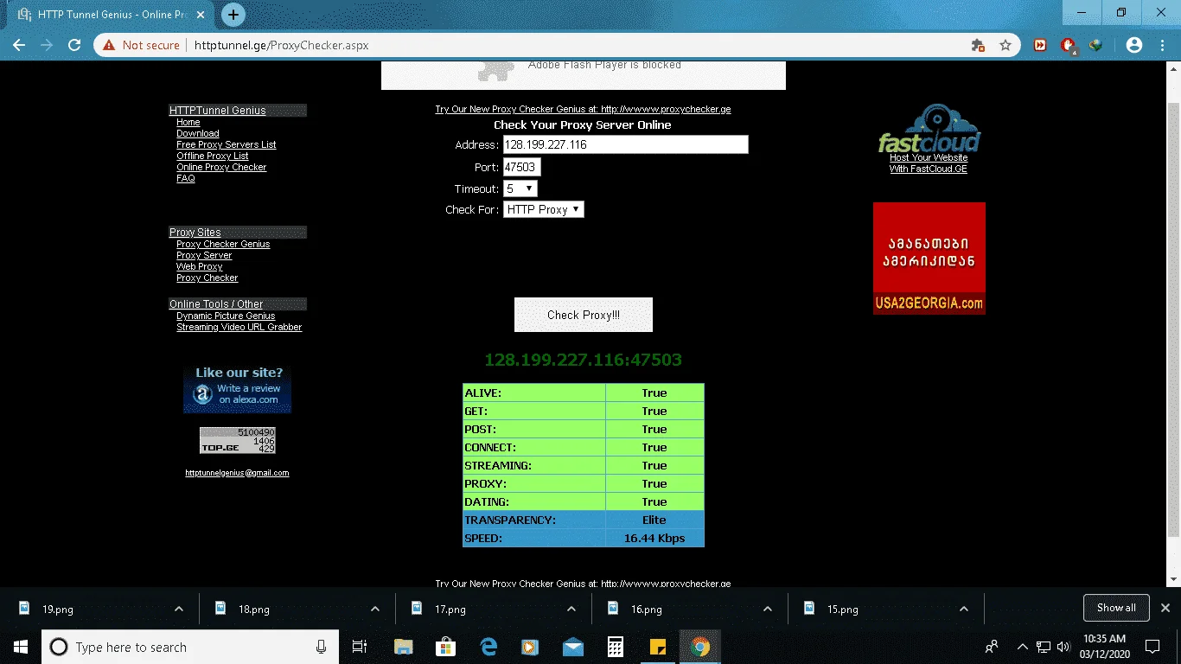Click the microphone icon in taskbar search
Viewport: 1181px width, 664px height.
click(x=322, y=647)
